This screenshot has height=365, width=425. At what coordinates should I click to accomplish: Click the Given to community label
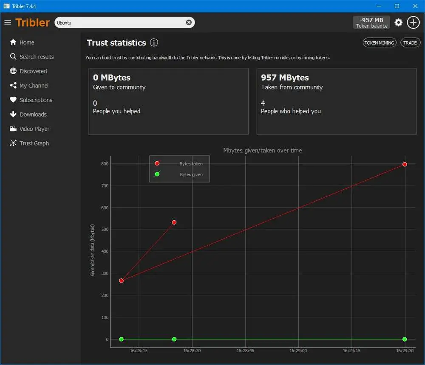pyautogui.click(x=119, y=87)
